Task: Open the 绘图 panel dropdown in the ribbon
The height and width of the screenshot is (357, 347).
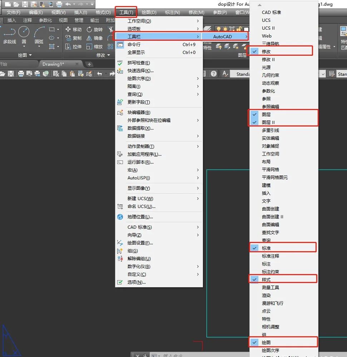Action: pos(25,55)
